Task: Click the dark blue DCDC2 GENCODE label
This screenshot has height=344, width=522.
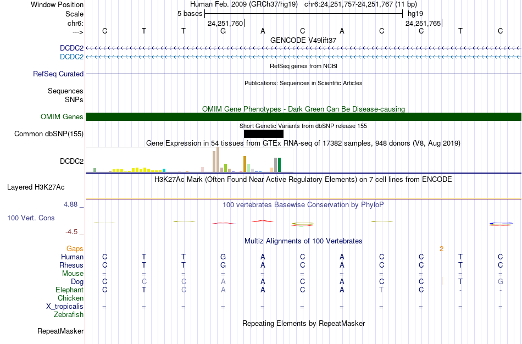Action: click(x=71, y=48)
